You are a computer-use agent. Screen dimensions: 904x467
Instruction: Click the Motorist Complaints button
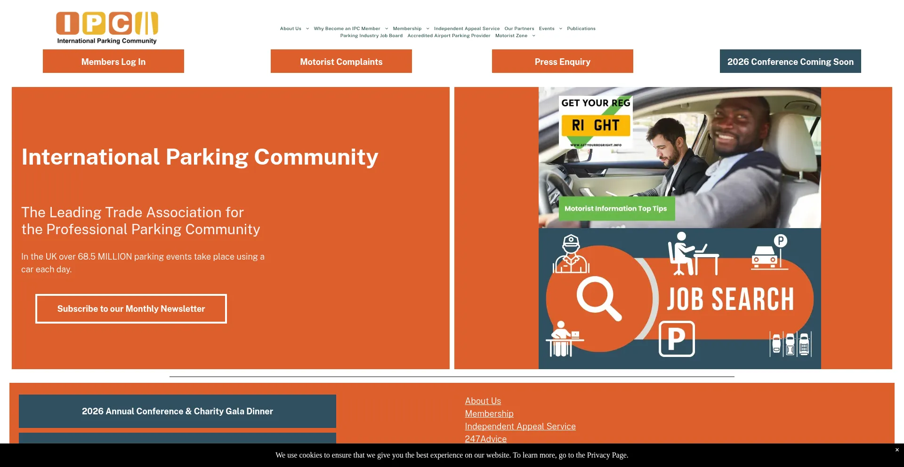click(x=341, y=62)
